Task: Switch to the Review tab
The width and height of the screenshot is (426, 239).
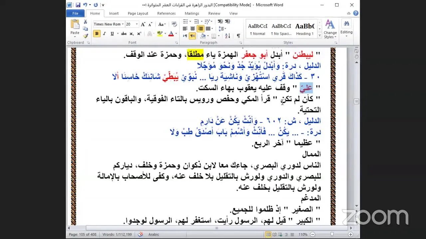Action: (214, 13)
